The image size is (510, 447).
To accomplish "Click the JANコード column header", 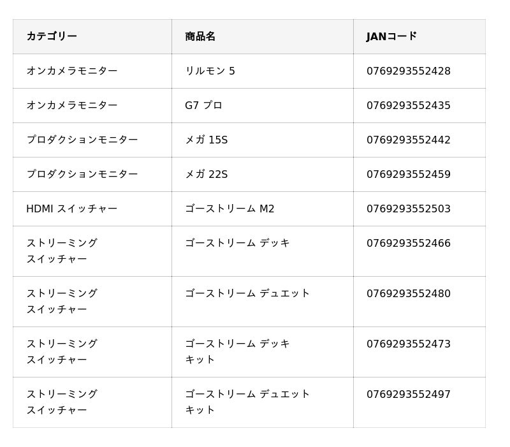I will (x=391, y=36).
